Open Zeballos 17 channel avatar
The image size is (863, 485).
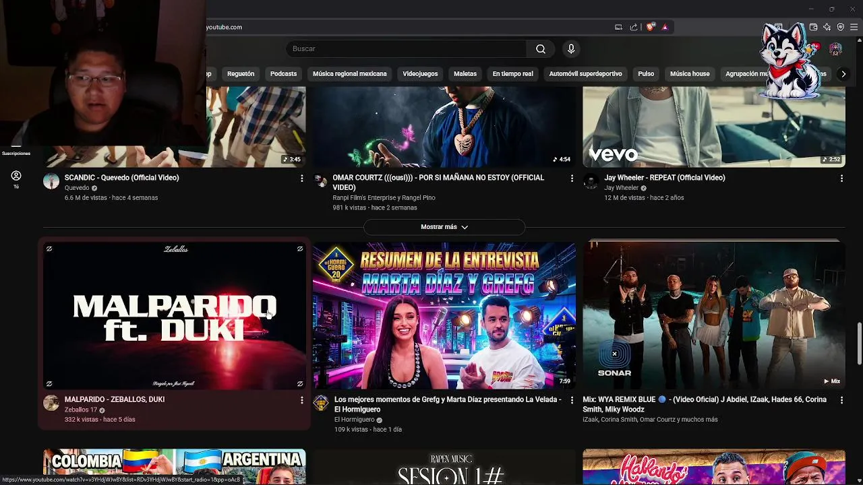[x=51, y=403]
